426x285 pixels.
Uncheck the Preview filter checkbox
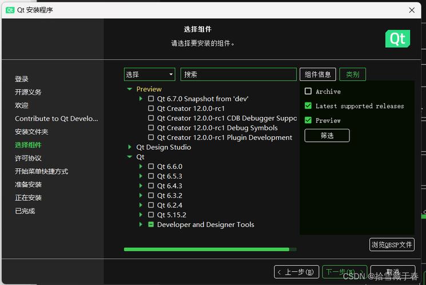click(x=308, y=120)
